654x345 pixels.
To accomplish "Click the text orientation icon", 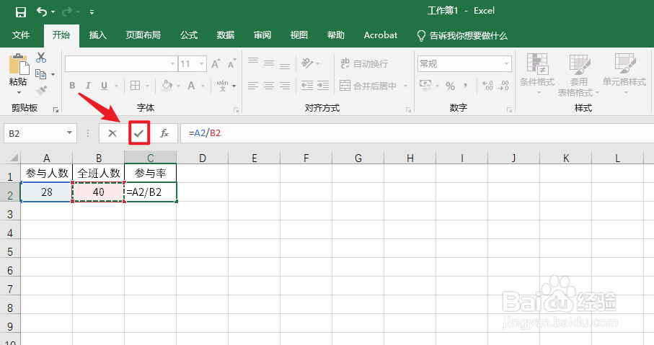I will tap(307, 63).
